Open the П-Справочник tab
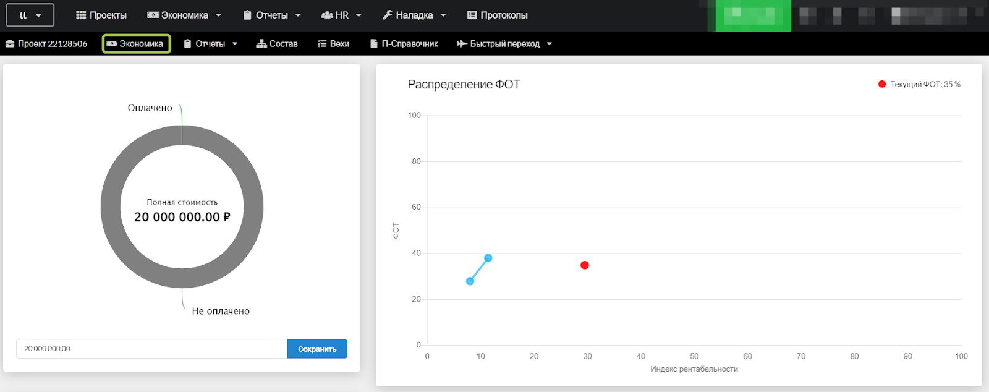This screenshot has width=989, height=392. coord(404,44)
